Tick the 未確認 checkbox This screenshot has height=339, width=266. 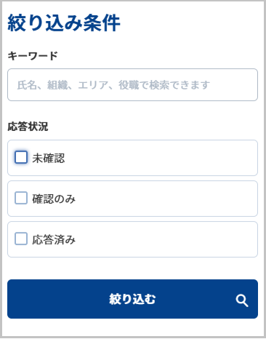point(21,157)
